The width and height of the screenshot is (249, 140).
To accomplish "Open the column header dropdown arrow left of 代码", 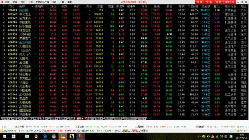I will tap(4, 6).
